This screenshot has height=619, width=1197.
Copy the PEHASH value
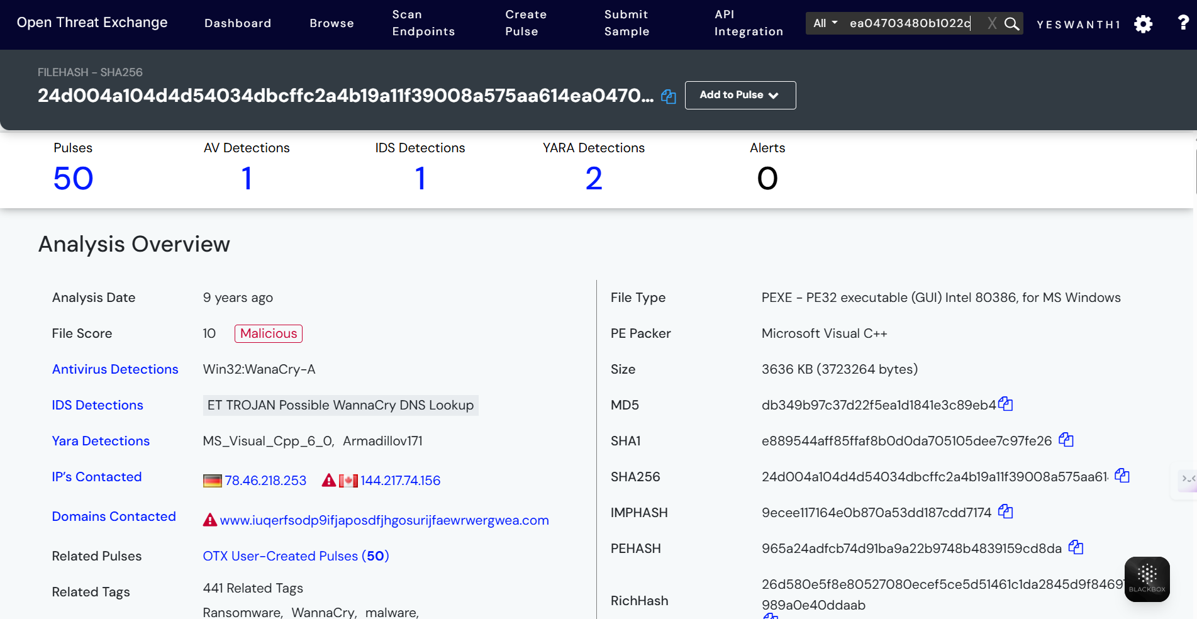(x=1076, y=547)
